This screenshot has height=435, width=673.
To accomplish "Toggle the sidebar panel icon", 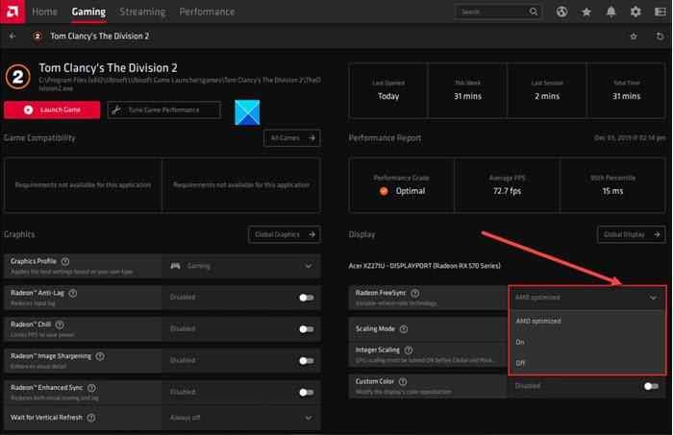I will (661, 12).
